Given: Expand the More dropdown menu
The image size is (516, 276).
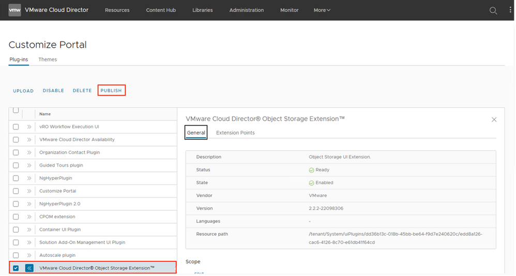Looking at the screenshot, I should click(322, 10).
